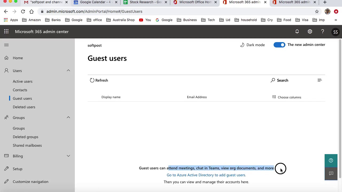Open SS account avatar menu
Viewport: 342px width, 192px height.
(x=336, y=32)
